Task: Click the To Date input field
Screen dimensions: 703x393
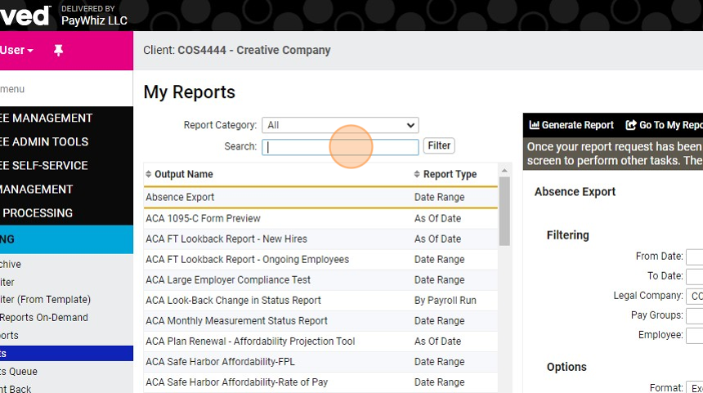Action: [694, 276]
